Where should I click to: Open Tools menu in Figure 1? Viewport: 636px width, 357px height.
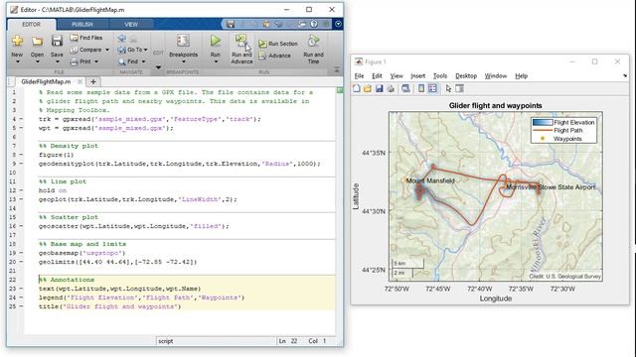pos(439,76)
